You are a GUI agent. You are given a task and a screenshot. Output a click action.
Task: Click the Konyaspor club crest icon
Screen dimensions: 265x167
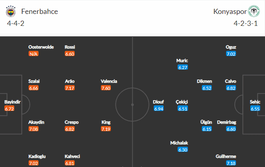pos(254,11)
